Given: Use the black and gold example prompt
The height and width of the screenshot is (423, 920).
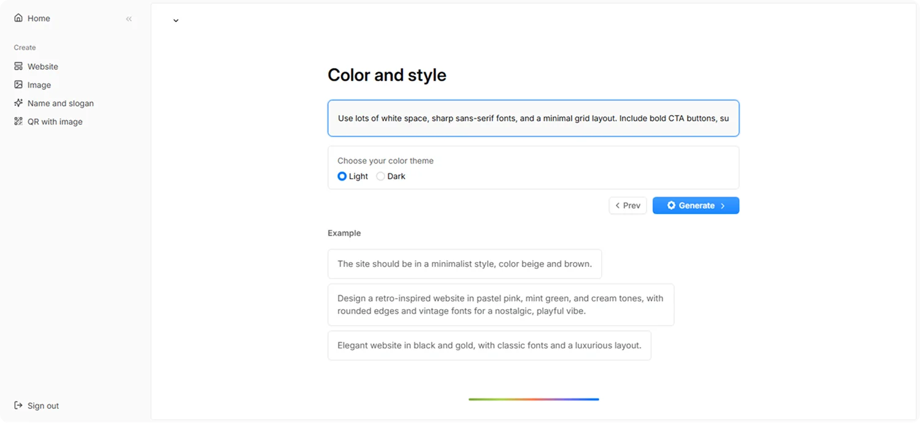Looking at the screenshot, I should (x=489, y=345).
